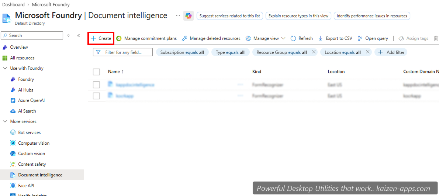Open the first resource name link
Screen dimensions: 439x196
click(135, 85)
